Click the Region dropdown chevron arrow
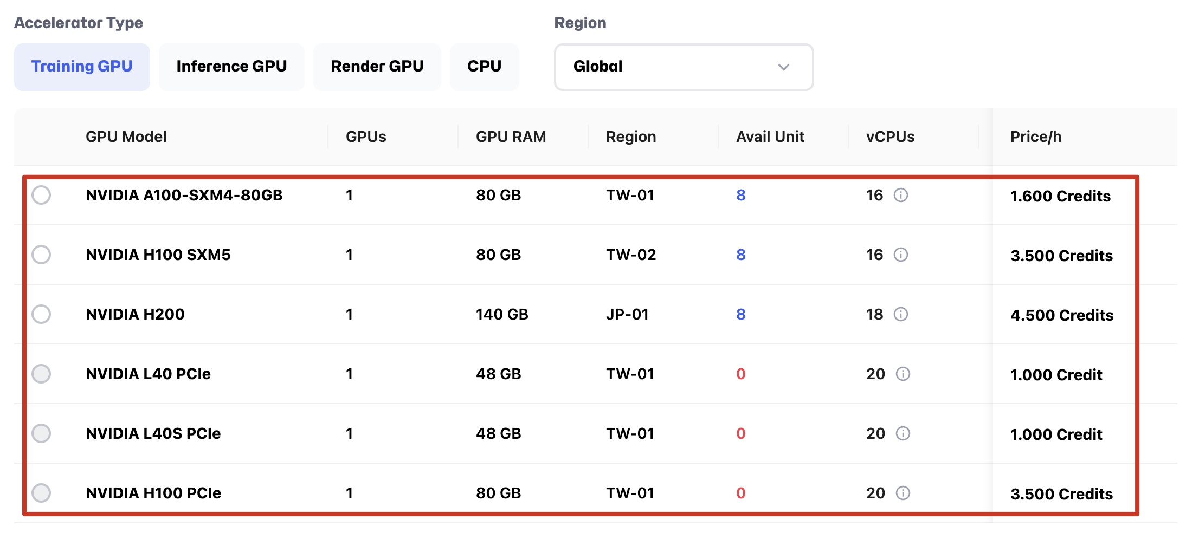This screenshot has width=1186, height=533. coord(783,67)
